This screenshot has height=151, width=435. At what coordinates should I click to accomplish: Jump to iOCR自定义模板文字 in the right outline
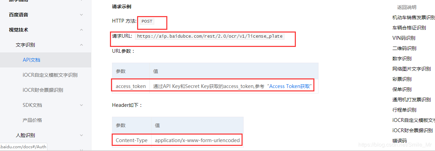pos(413,120)
